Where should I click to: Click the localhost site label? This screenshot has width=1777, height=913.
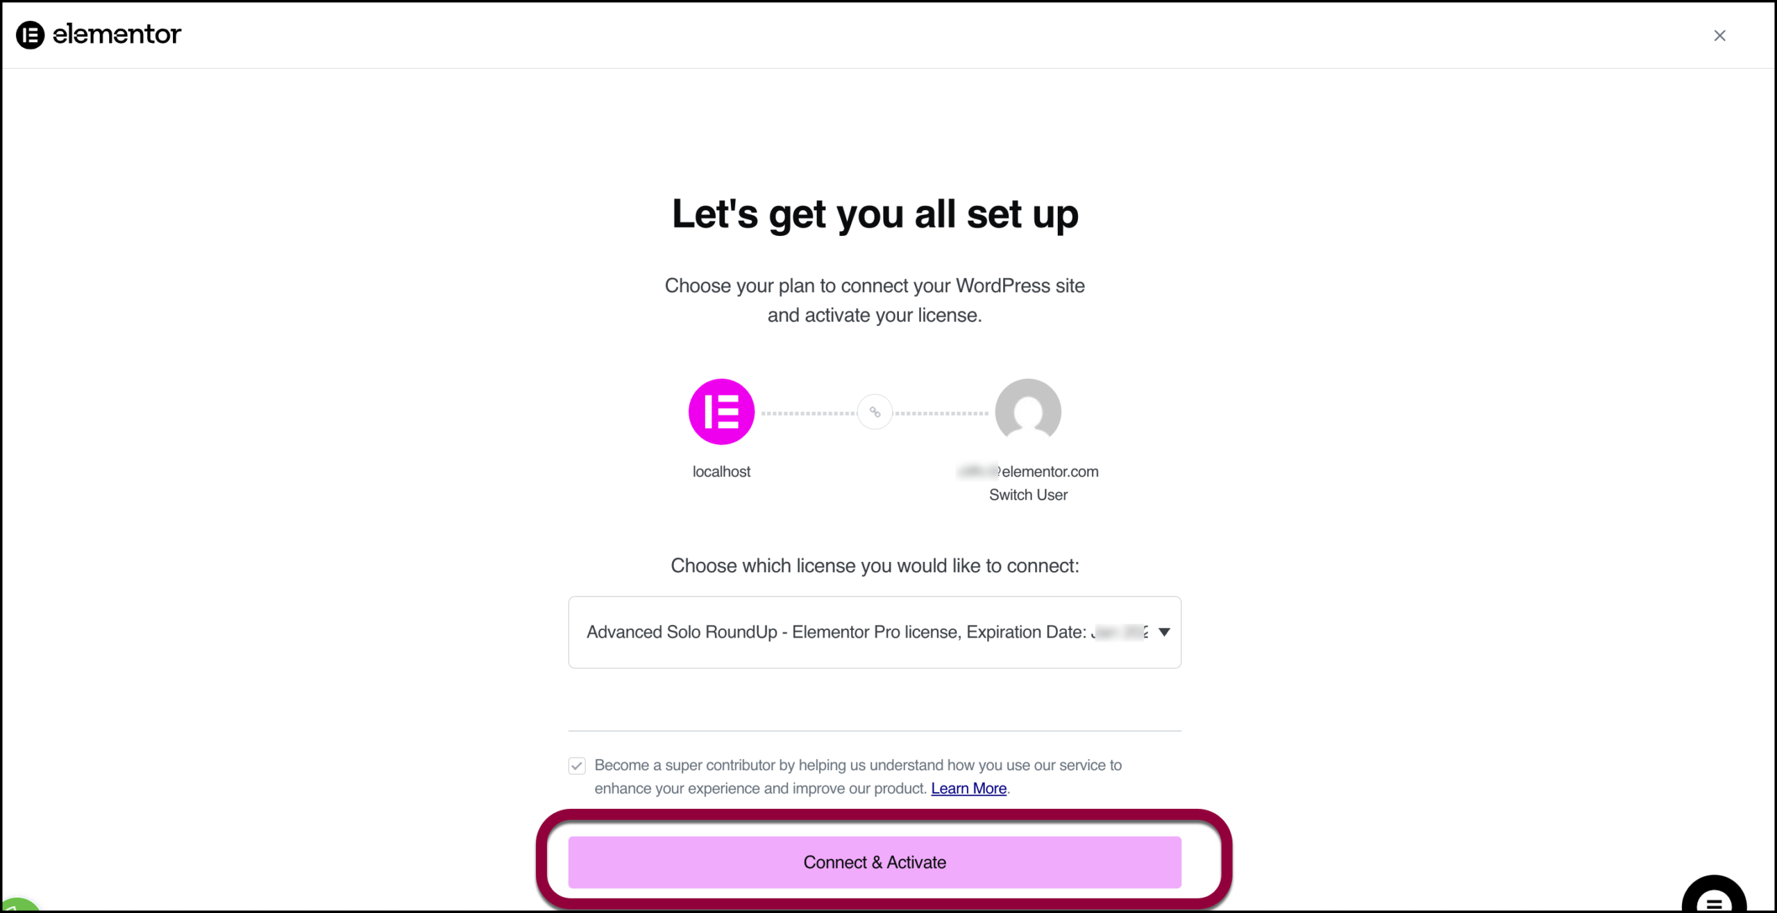721,472
